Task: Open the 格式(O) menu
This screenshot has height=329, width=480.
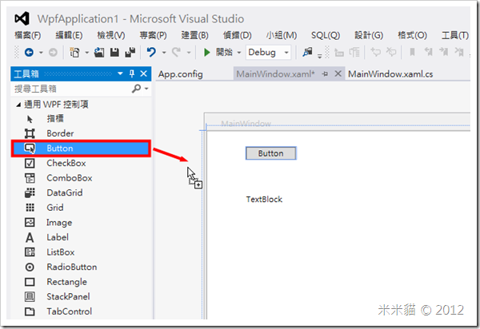Action: click(412, 35)
